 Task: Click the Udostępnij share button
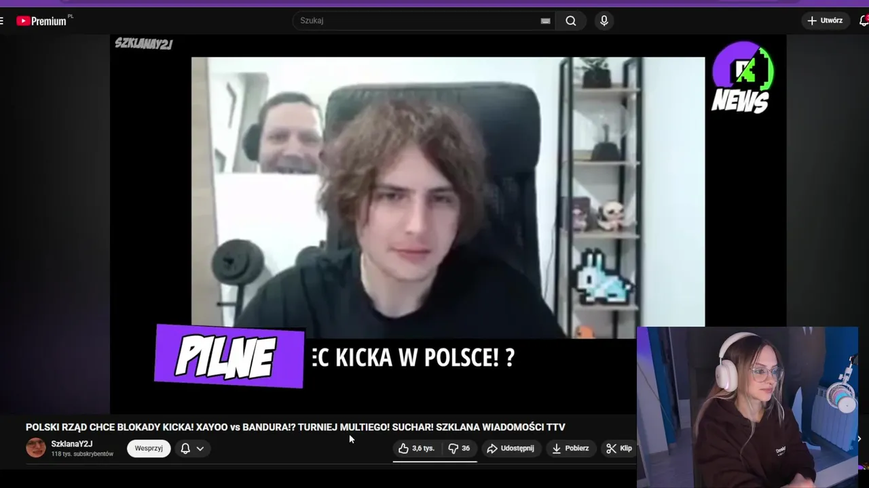point(511,449)
